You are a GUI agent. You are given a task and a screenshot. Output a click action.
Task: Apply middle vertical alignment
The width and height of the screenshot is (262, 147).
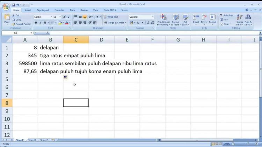pyautogui.click(x=80, y=17)
